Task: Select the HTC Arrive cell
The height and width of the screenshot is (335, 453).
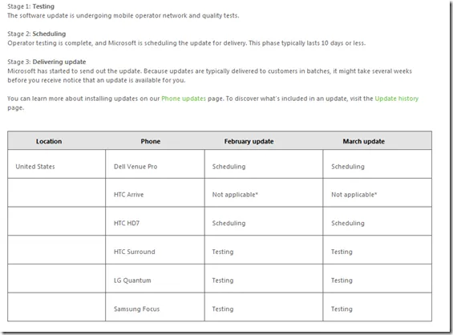Action: click(x=155, y=192)
